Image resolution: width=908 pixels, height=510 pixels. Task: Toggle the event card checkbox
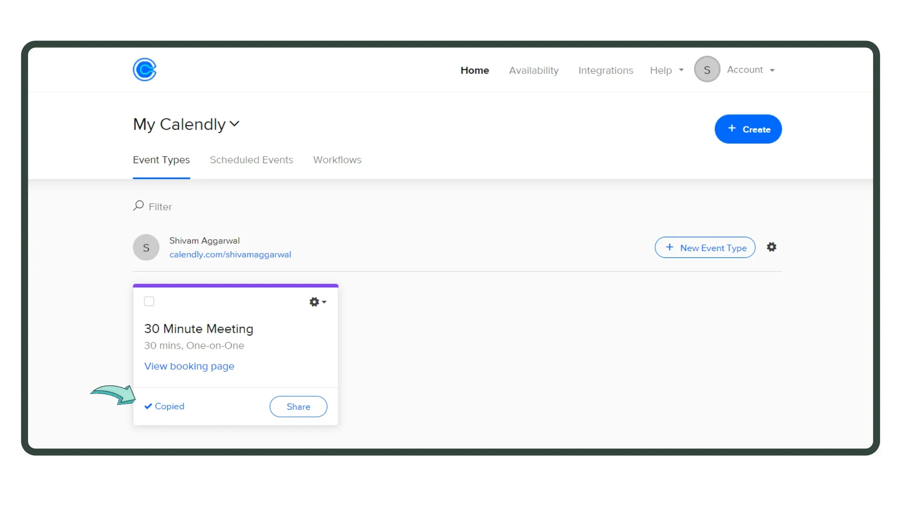coord(149,301)
